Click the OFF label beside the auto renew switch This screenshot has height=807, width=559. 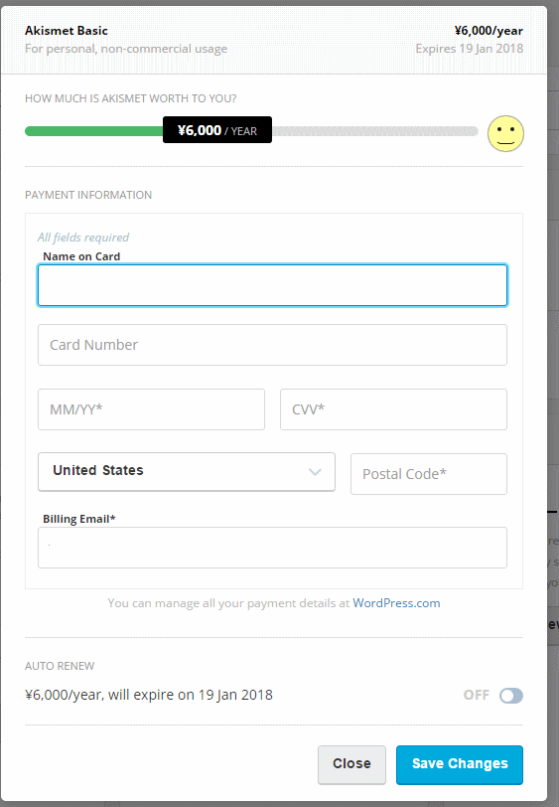477,696
